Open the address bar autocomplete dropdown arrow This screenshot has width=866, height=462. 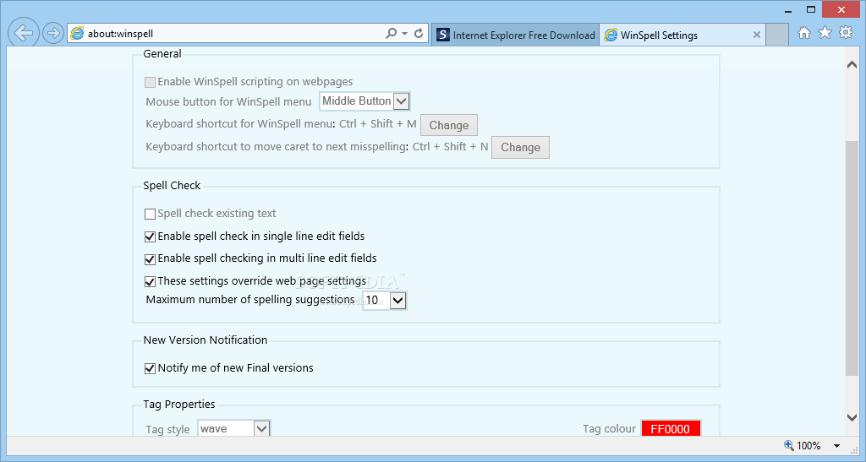click(405, 34)
